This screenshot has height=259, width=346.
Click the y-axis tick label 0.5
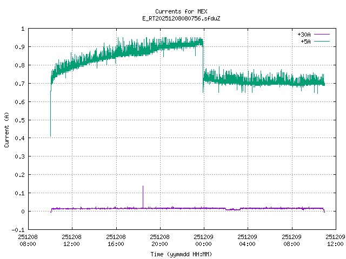19,120
